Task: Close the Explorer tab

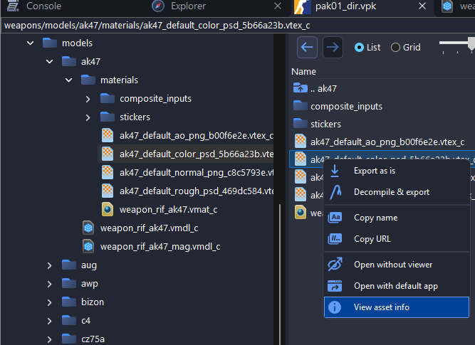Action: (278, 6)
